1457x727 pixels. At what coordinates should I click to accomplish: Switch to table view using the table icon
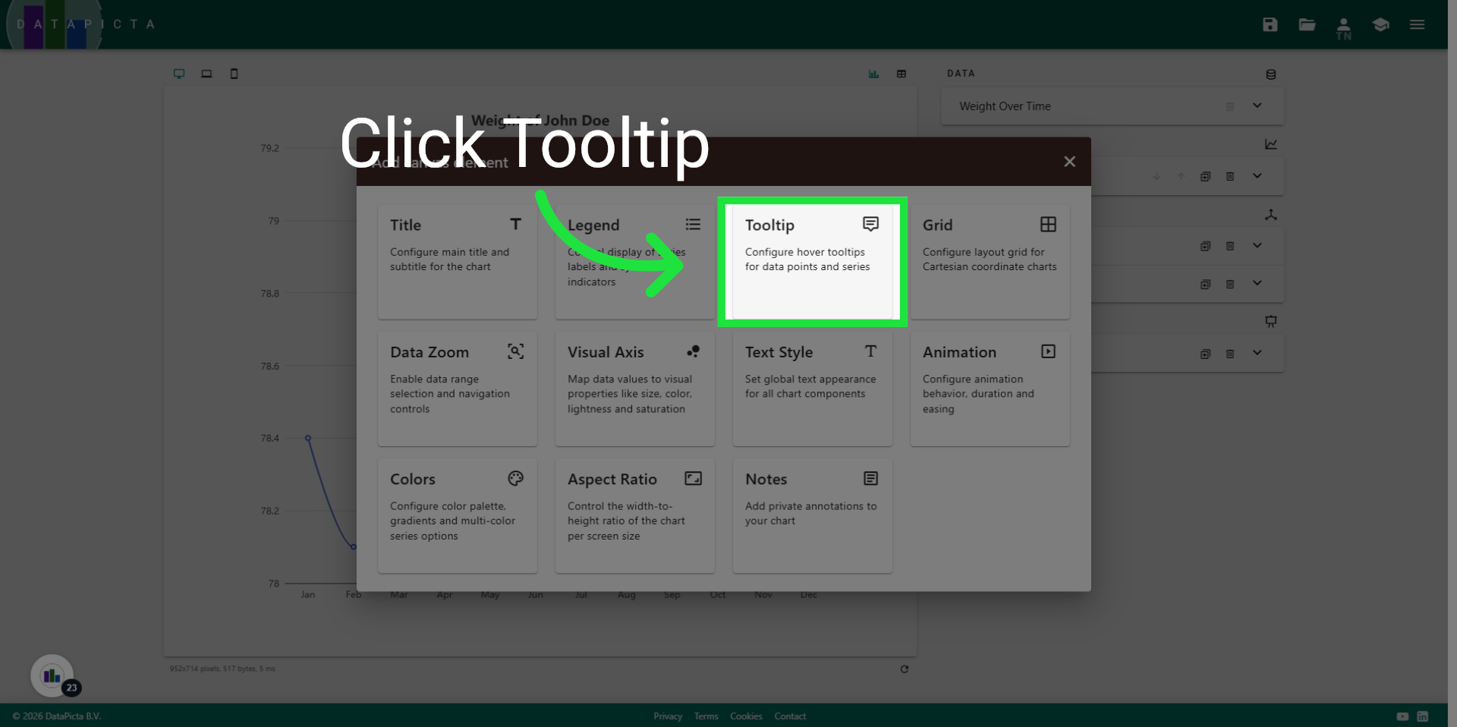902,74
